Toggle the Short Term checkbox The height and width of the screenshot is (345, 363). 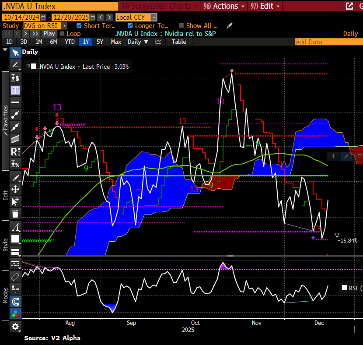[79, 26]
